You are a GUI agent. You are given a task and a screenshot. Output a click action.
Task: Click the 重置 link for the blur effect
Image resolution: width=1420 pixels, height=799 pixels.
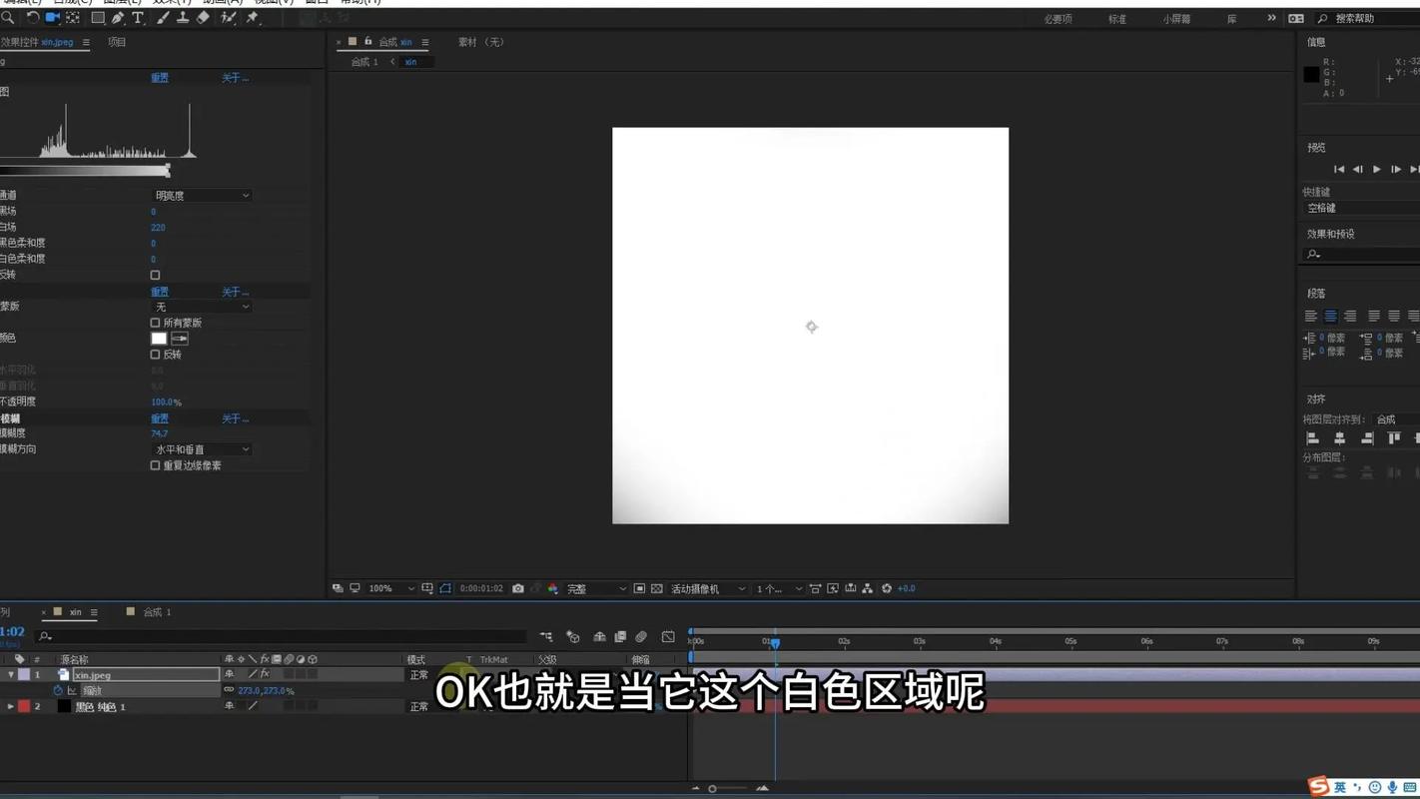pyautogui.click(x=160, y=417)
